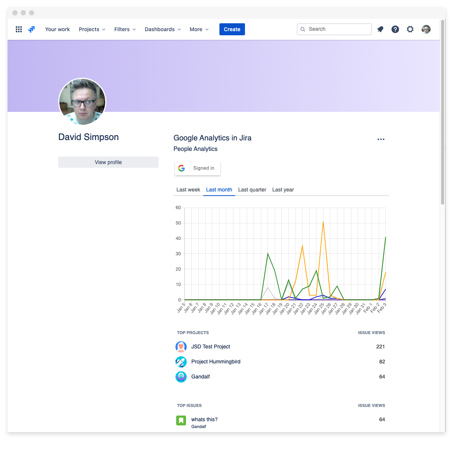Screen dimensions: 455x449
Task: Switch to the Last week tab
Action: pos(188,190)
